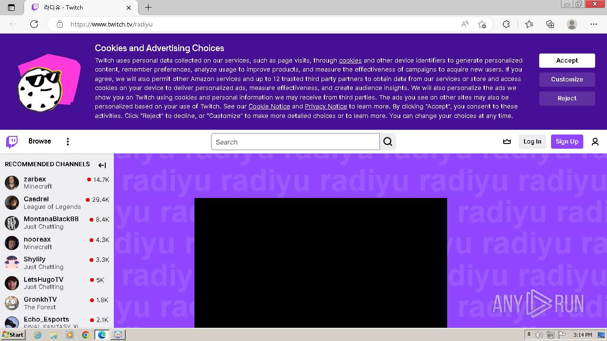Image resolution: width=607 pixels, height=341 pixels.
Task: Select the 라디유 - Twitch tab
Action: coord(81,8)
